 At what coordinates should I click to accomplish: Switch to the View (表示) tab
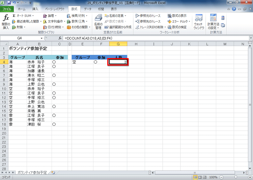point(114,9)
